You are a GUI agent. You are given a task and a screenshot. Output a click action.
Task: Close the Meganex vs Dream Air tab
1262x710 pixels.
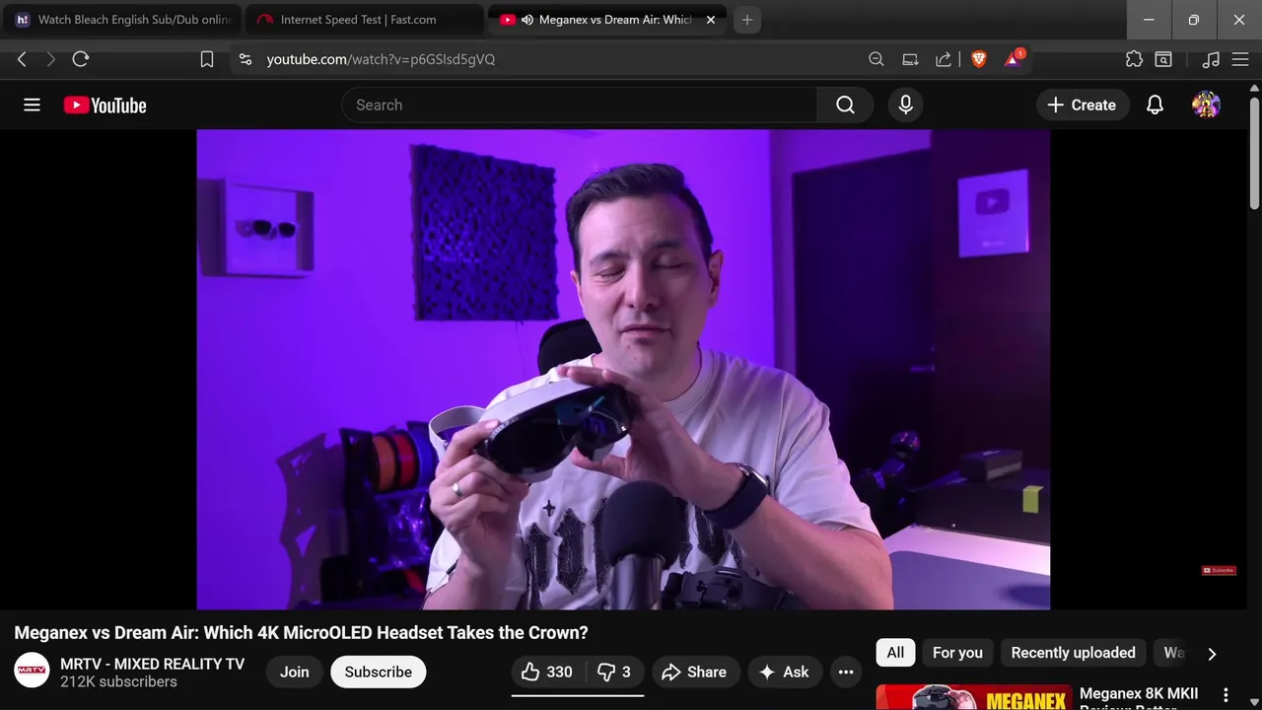711,20
